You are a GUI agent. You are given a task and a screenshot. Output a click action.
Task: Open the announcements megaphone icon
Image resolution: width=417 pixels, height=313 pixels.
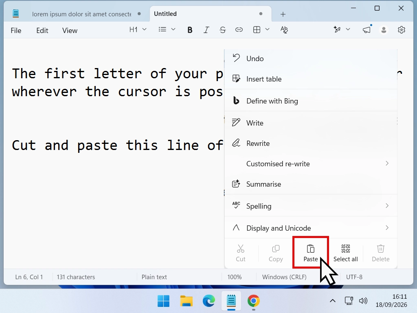click(367, 30)
